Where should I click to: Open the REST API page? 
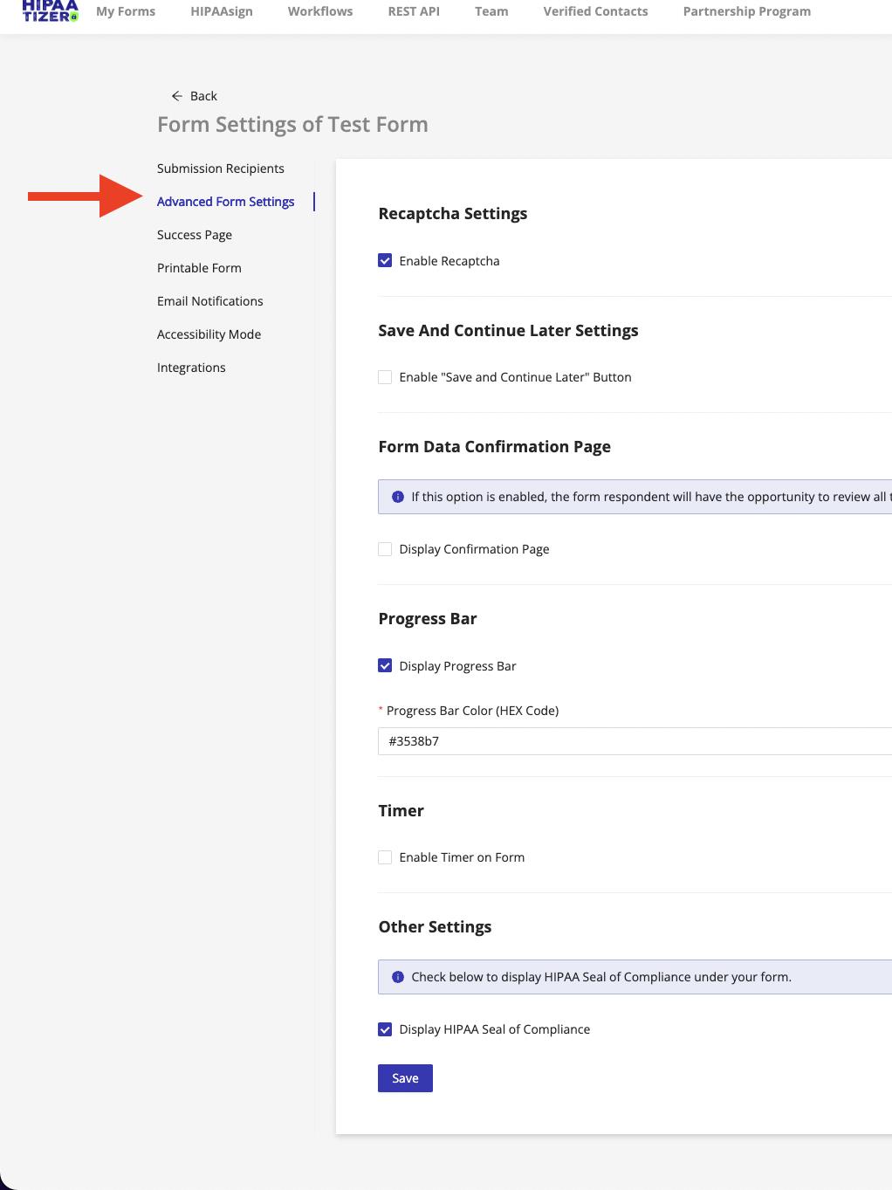pyautogui.click(x=413, y=11)
